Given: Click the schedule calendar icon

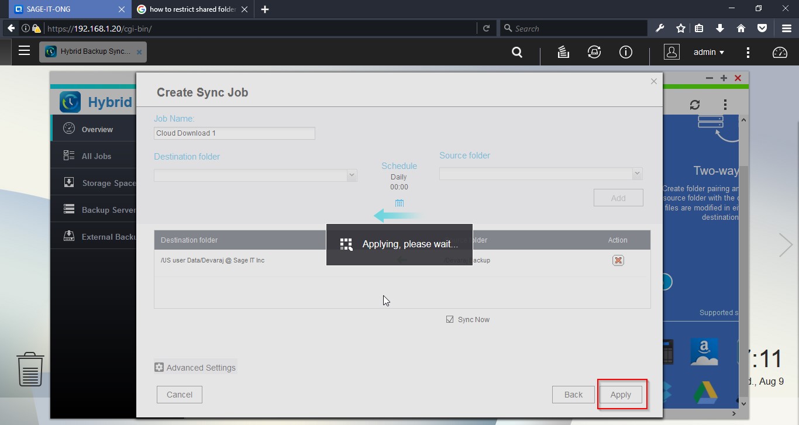Looking at the screenshot, I should [x=399, y=203].
